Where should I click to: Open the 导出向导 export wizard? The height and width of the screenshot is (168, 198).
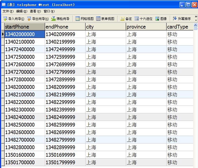coord(38,19)
